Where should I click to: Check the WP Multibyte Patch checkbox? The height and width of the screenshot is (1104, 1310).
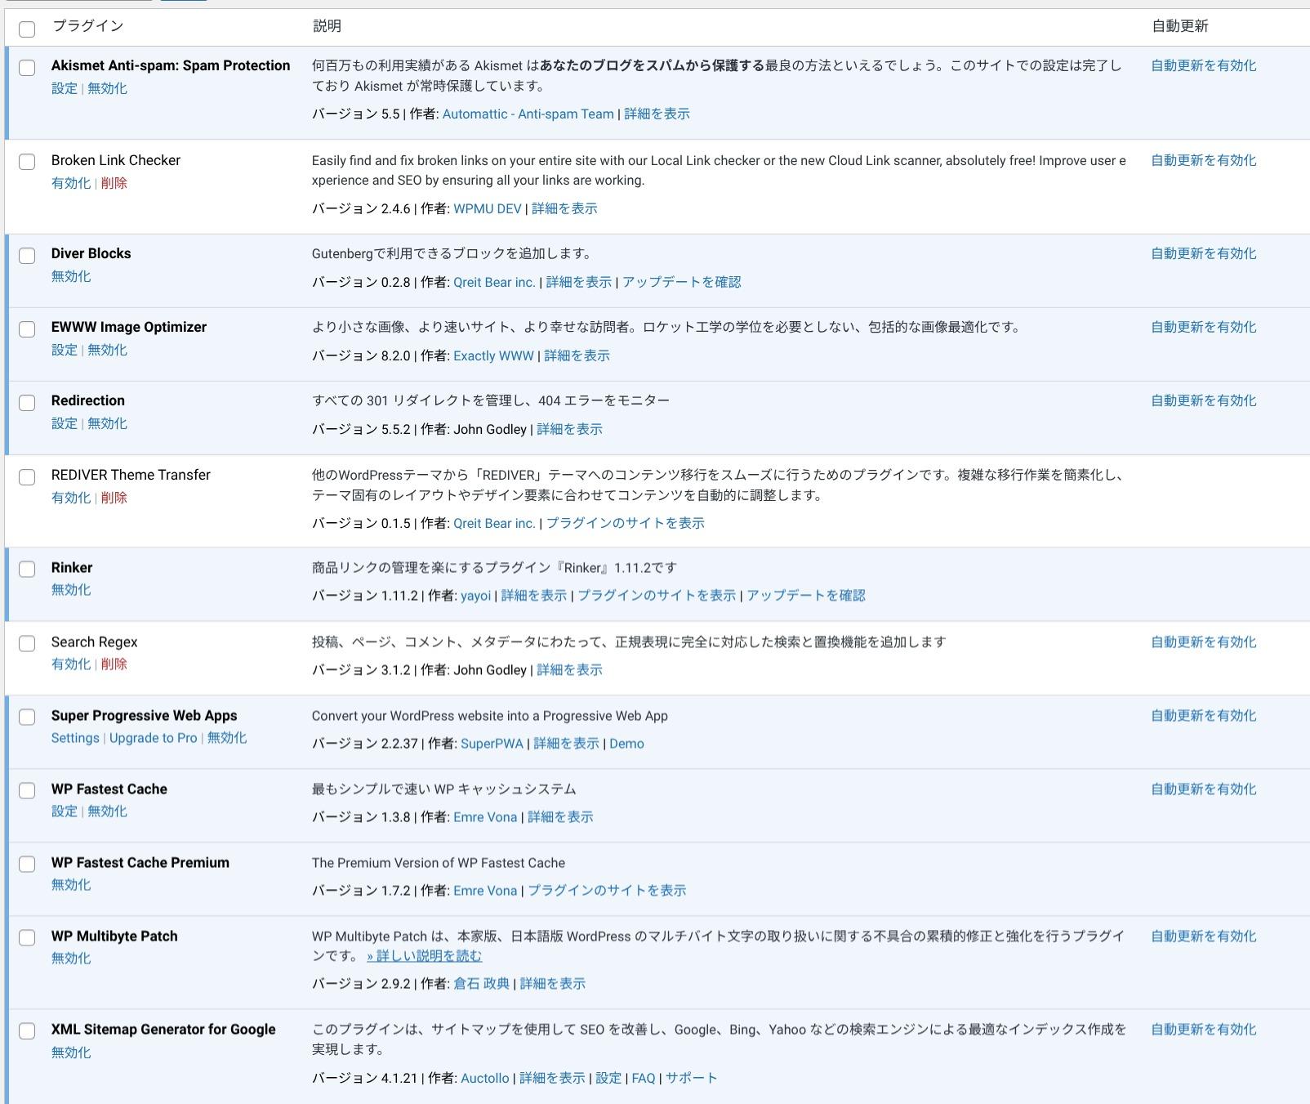[x=27, y=938]
